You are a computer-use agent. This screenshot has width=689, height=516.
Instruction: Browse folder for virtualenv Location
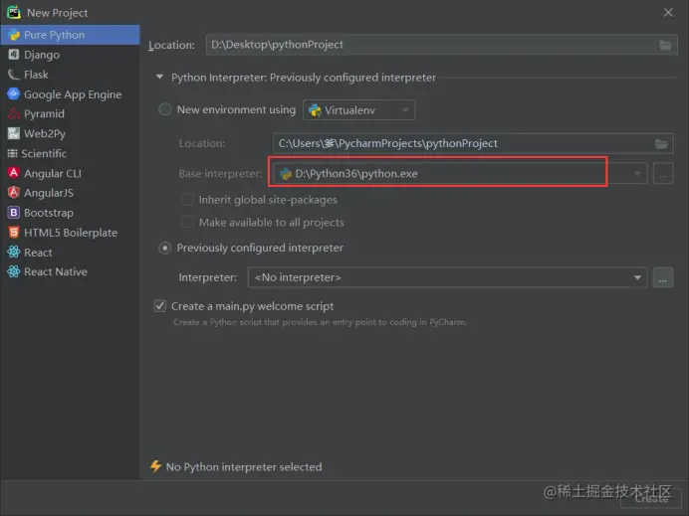tap(661, 143)
